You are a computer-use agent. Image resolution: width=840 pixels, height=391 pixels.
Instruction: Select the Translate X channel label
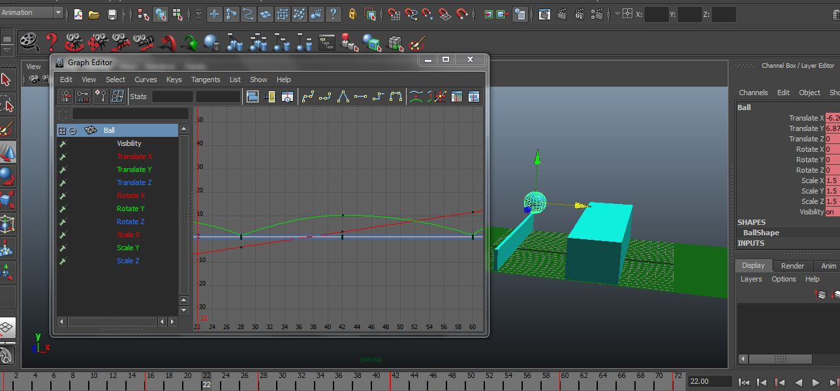[x=134, y=156]
